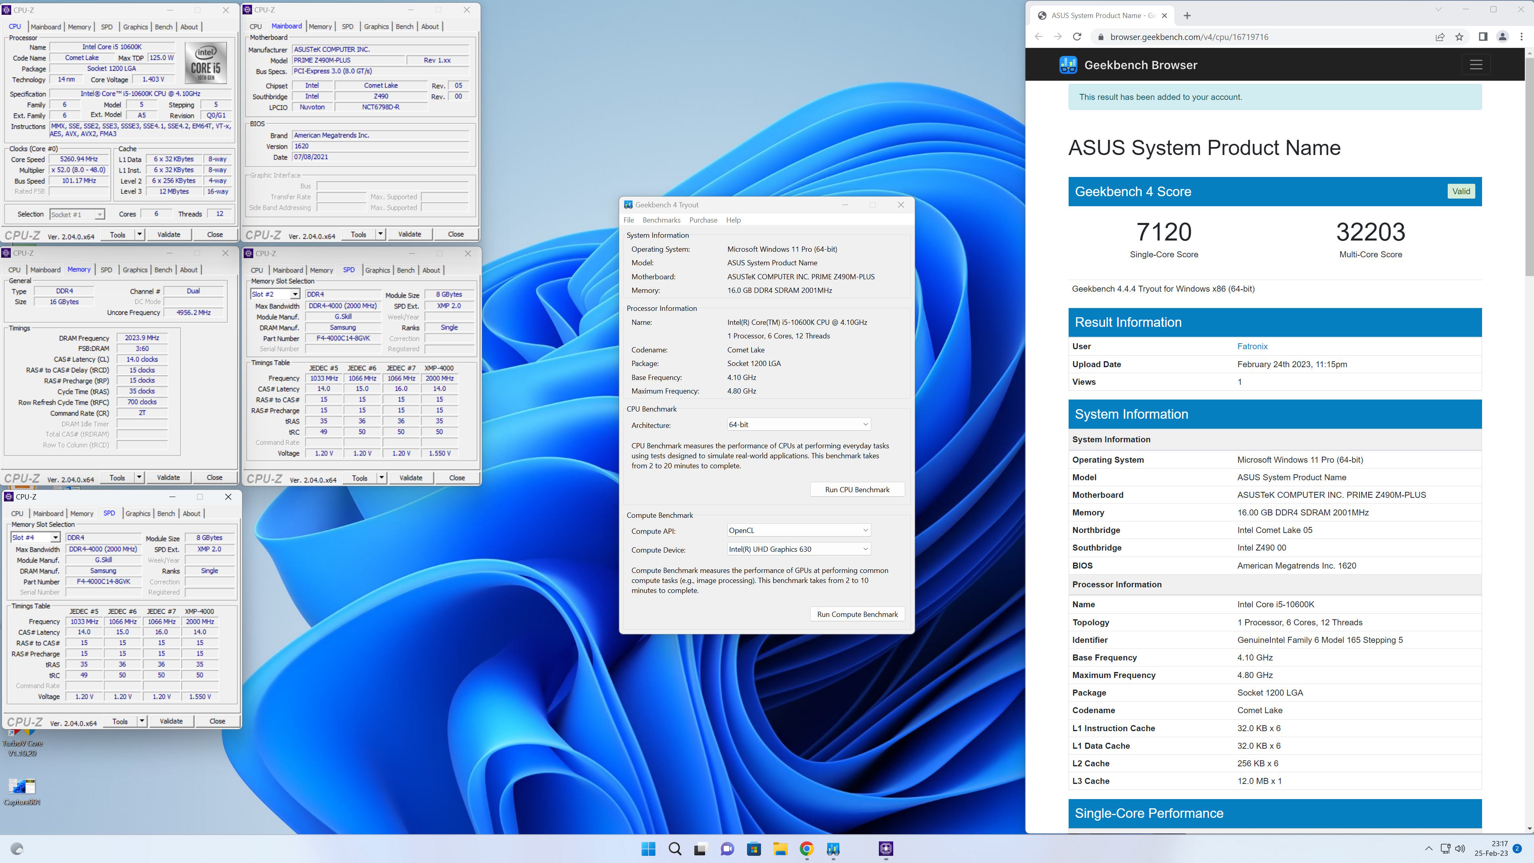Click Validate in the top-left CPU-Z window

click(169, 234)
